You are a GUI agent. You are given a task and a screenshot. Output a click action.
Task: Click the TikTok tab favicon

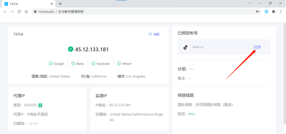[x=6, y=4]
